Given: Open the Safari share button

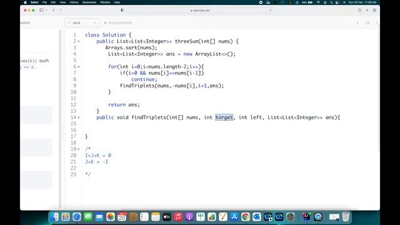Looking at the screenshot, I should pos(360,10).
